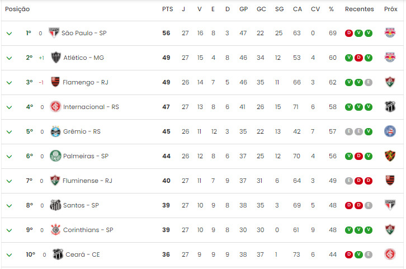Expand the Fluminense row chevron
This screenshot has height=269, width=406.
(9, 181)
